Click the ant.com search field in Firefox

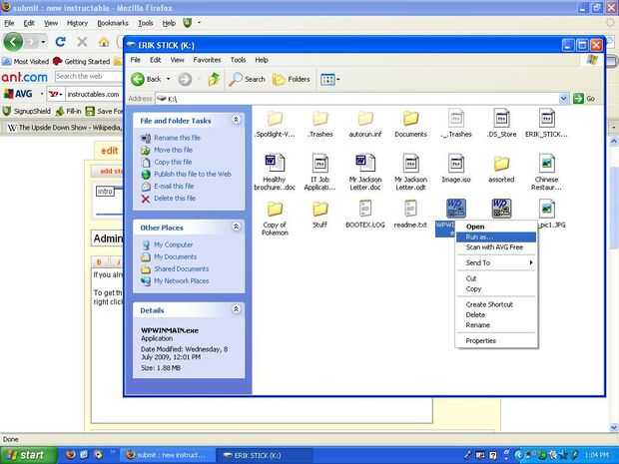[x=89, y=76]
